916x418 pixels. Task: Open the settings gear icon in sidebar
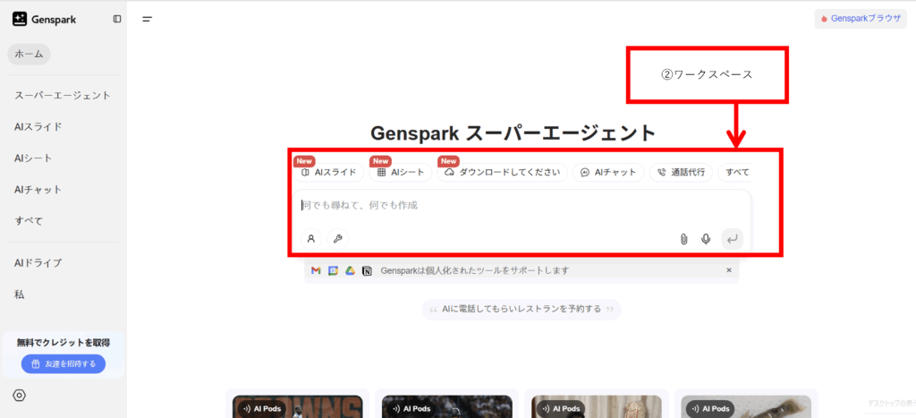click(20, 395)
